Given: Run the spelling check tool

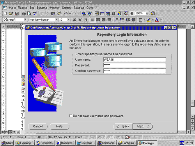Looking at the screenshot, I should (35, 14).
